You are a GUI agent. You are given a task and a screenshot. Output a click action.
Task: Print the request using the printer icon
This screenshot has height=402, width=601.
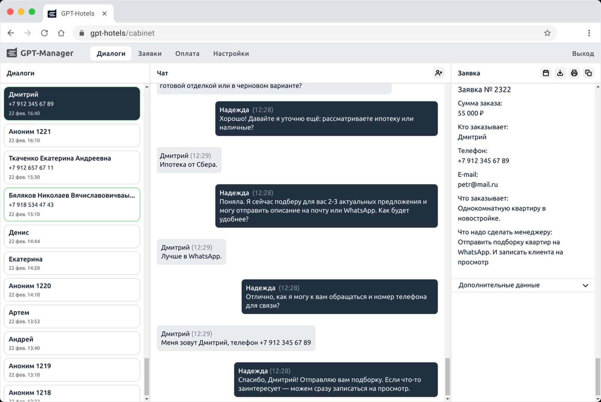[x=574, y=73]
